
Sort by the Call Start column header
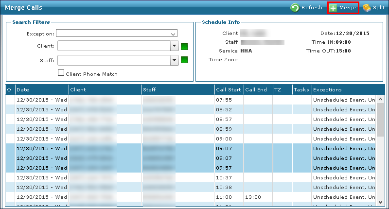tap(228, 90)
